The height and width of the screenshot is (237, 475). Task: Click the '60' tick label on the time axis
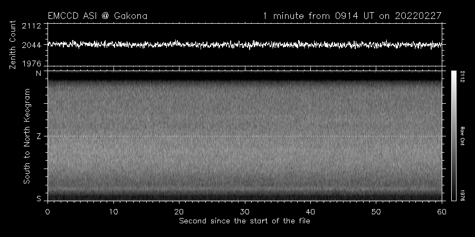click(x=442, y=212)
